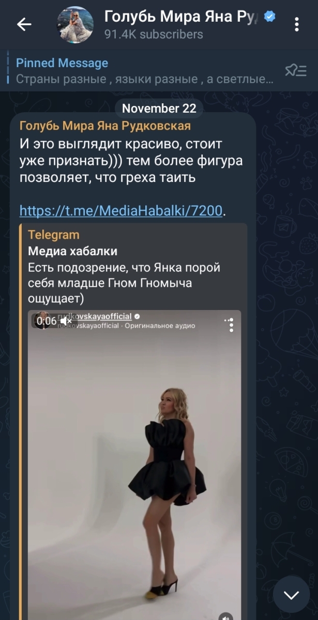Open the pinned messages list icon

pos(296,71)
